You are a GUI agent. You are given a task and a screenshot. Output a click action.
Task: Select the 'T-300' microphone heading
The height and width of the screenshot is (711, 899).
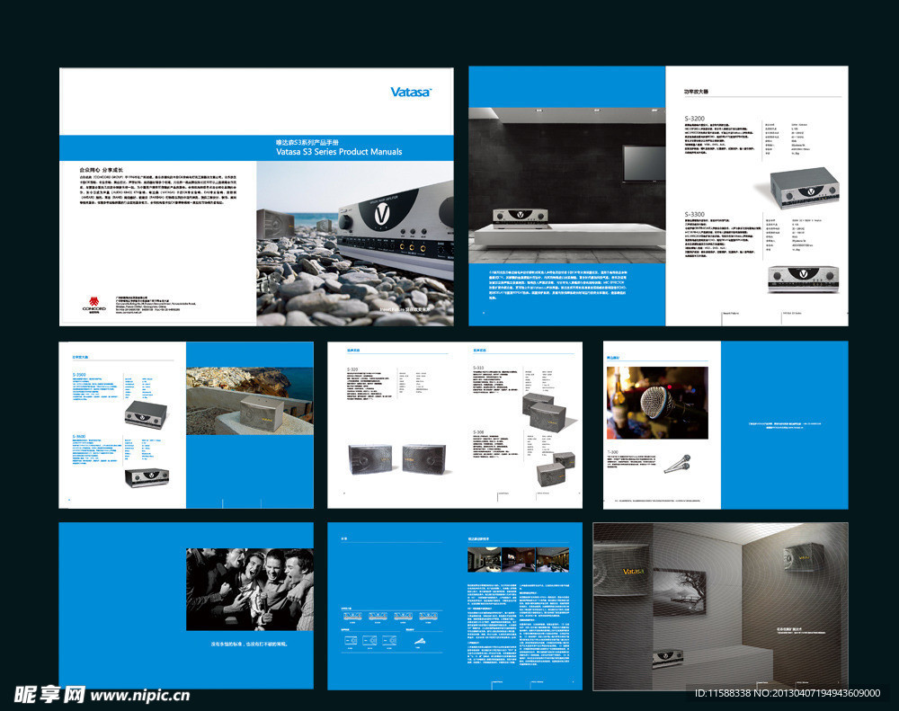pyautogui.click(x=613, y=452)
